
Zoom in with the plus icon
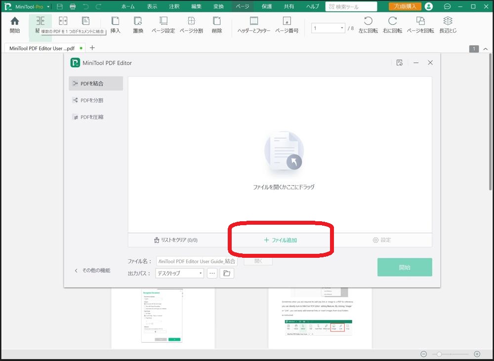click(x=477, y=354)
